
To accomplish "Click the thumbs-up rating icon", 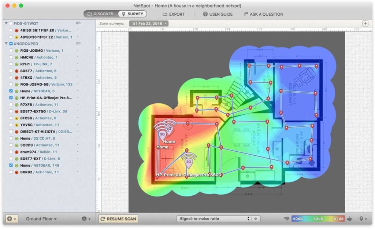I will (x=349, y=218).
